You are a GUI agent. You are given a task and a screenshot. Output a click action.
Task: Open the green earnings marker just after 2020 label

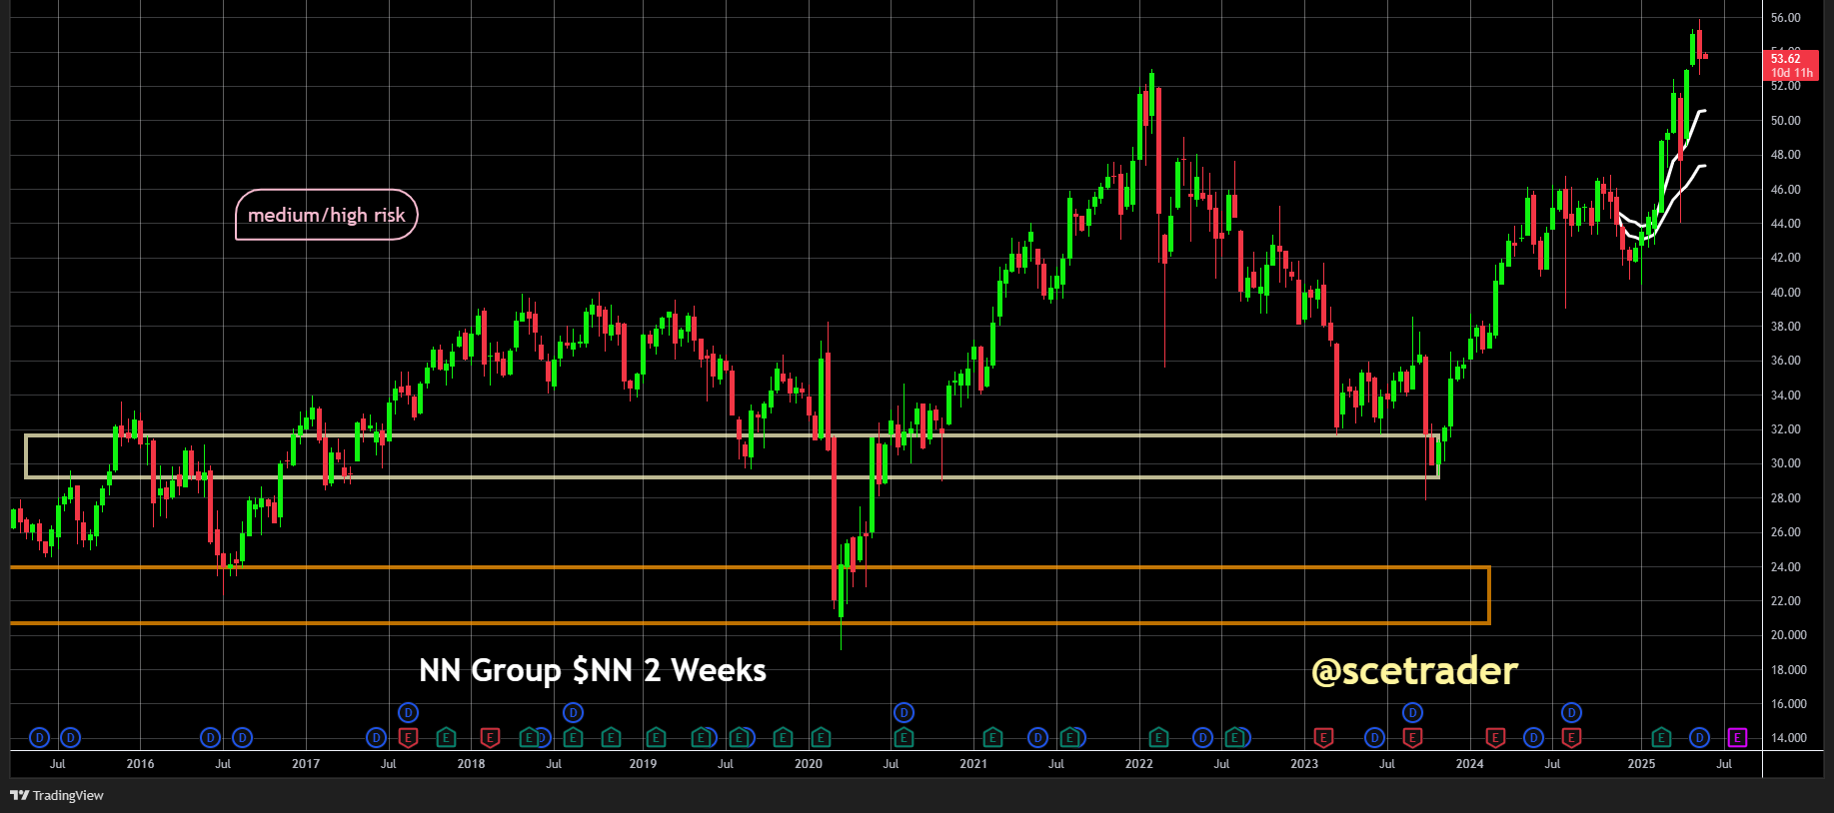point(821,738)
